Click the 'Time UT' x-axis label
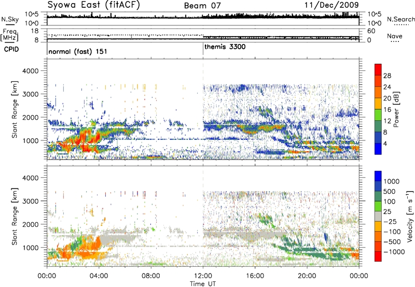Screen dimensions: 415x287 point(203,284)
